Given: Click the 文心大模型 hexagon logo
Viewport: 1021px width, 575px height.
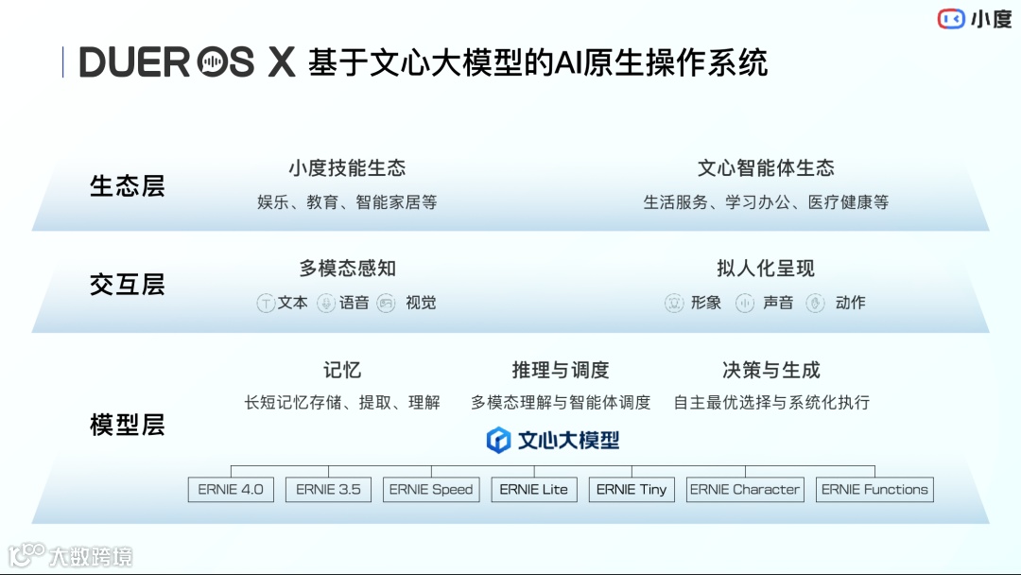Looking at the screenshot, I should [499, 440].
